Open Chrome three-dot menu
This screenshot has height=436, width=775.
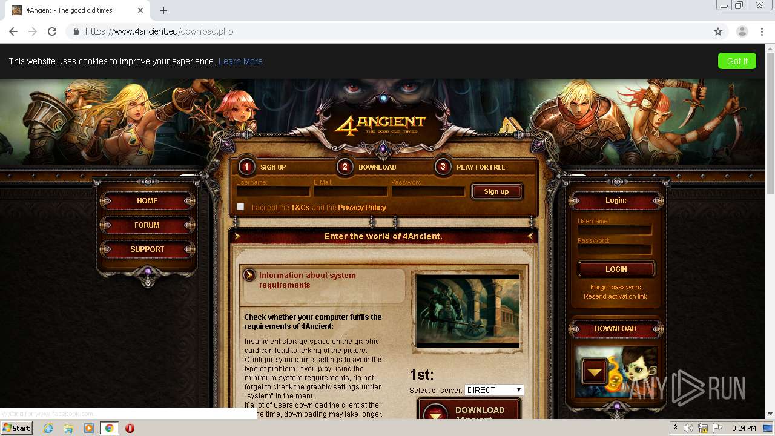pyautogui.click(x=762, y=31)
